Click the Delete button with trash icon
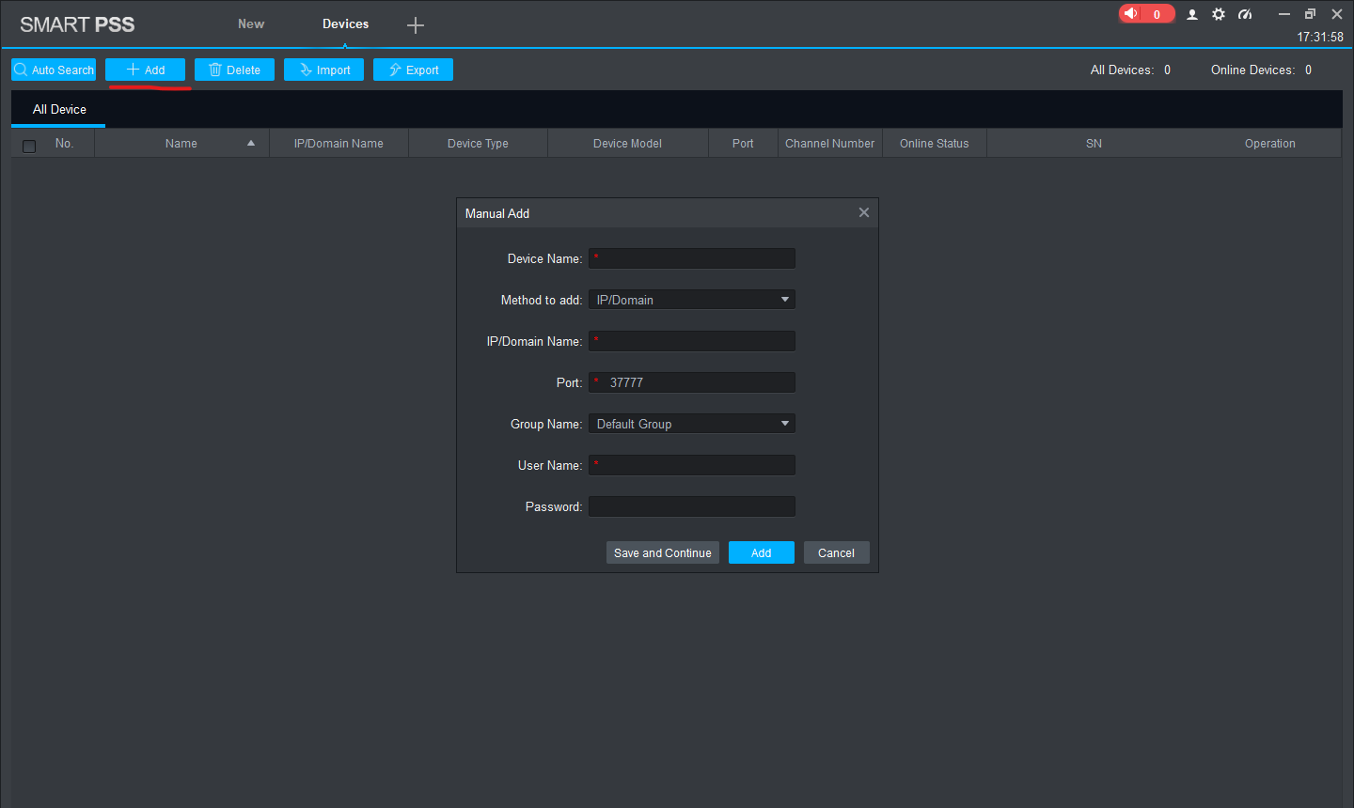The image size is (1354, 808). coord(234,70)
